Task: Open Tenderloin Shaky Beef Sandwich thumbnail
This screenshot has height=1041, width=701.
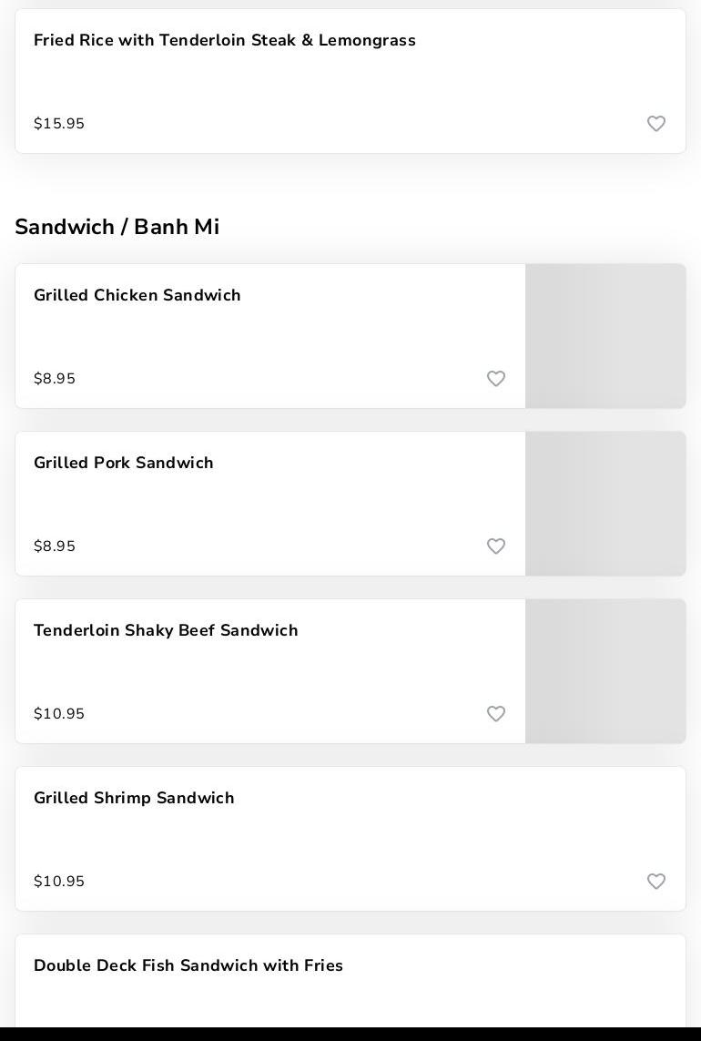Action: (x=605, y=671)
